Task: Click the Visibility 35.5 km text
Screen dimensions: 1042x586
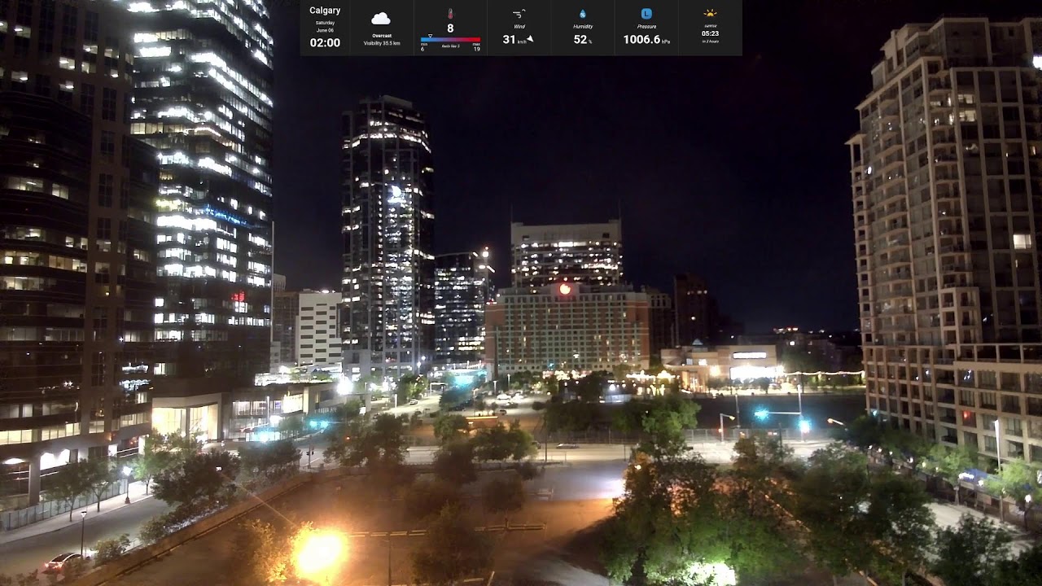Action: [x=382, y=43]
